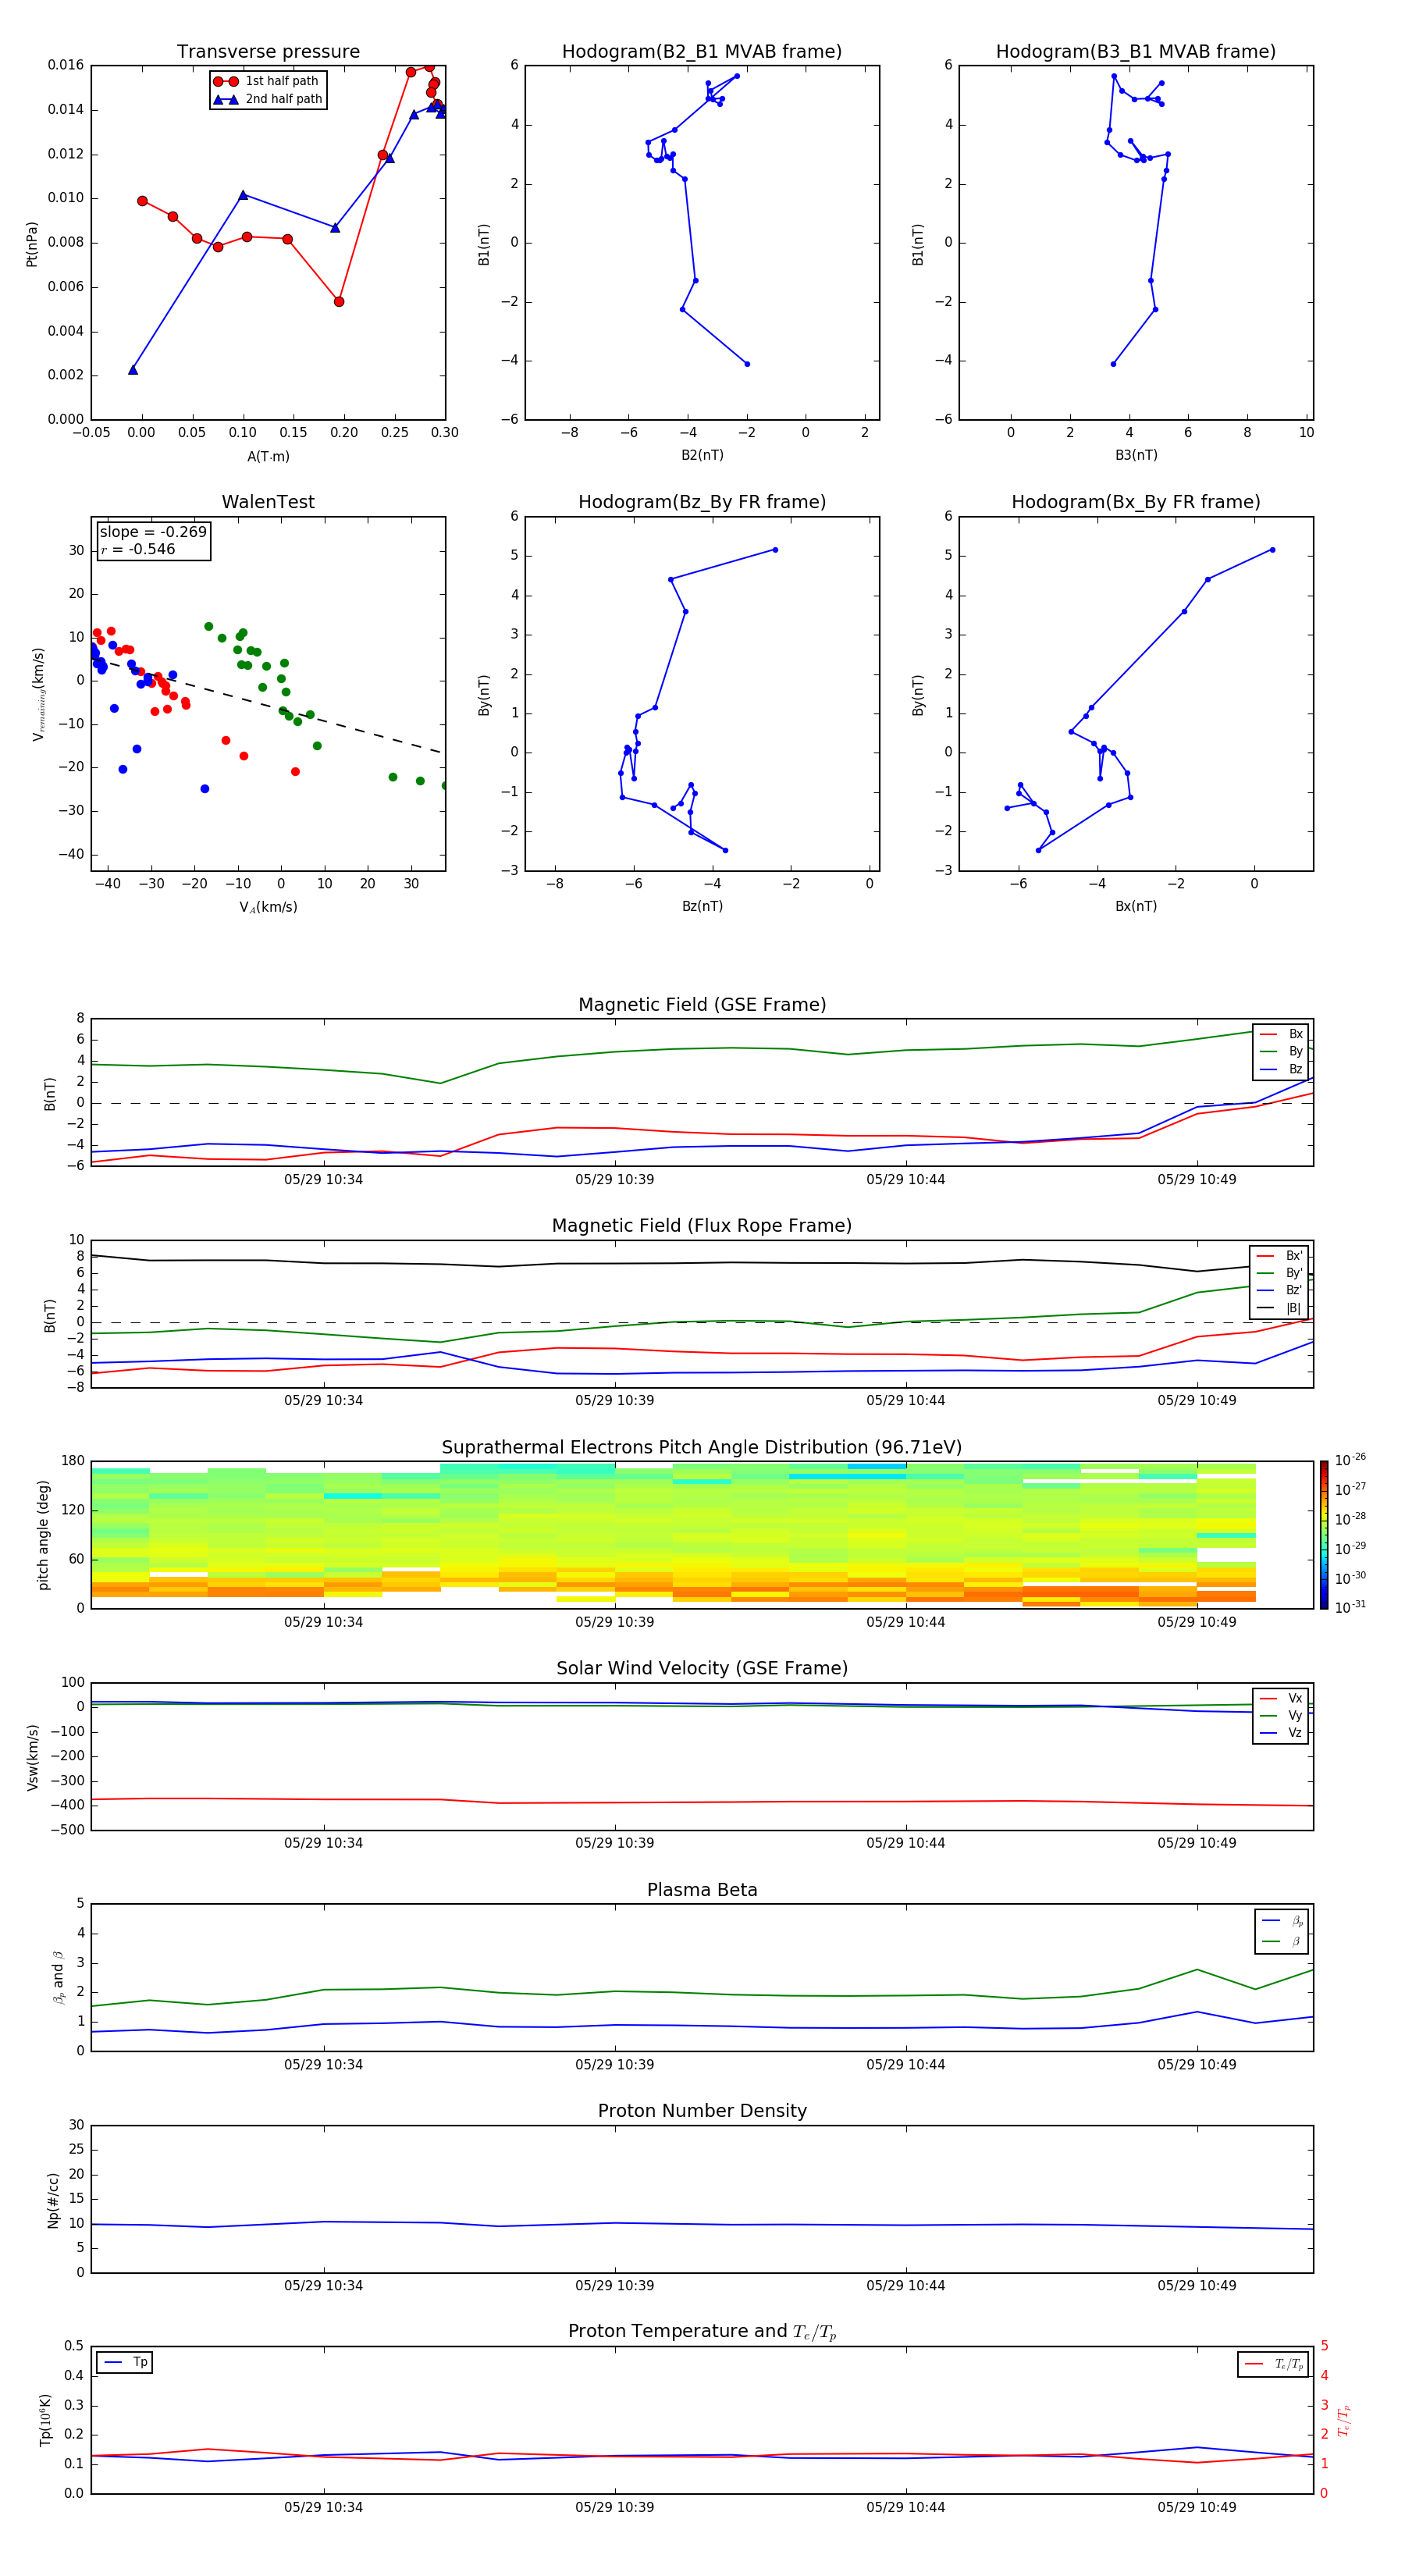1405x2576 pixels.
Task: Click the red Te/Tp right-axis label
Action: click(1344, 2421)
